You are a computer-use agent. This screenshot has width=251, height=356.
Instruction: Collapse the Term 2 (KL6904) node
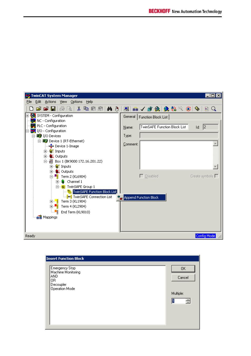click(x=51, y=177)
